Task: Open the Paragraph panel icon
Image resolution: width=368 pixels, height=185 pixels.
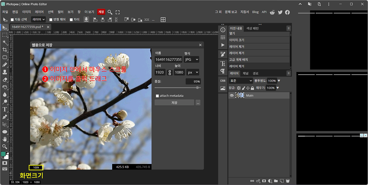Action: coord(223,71)
